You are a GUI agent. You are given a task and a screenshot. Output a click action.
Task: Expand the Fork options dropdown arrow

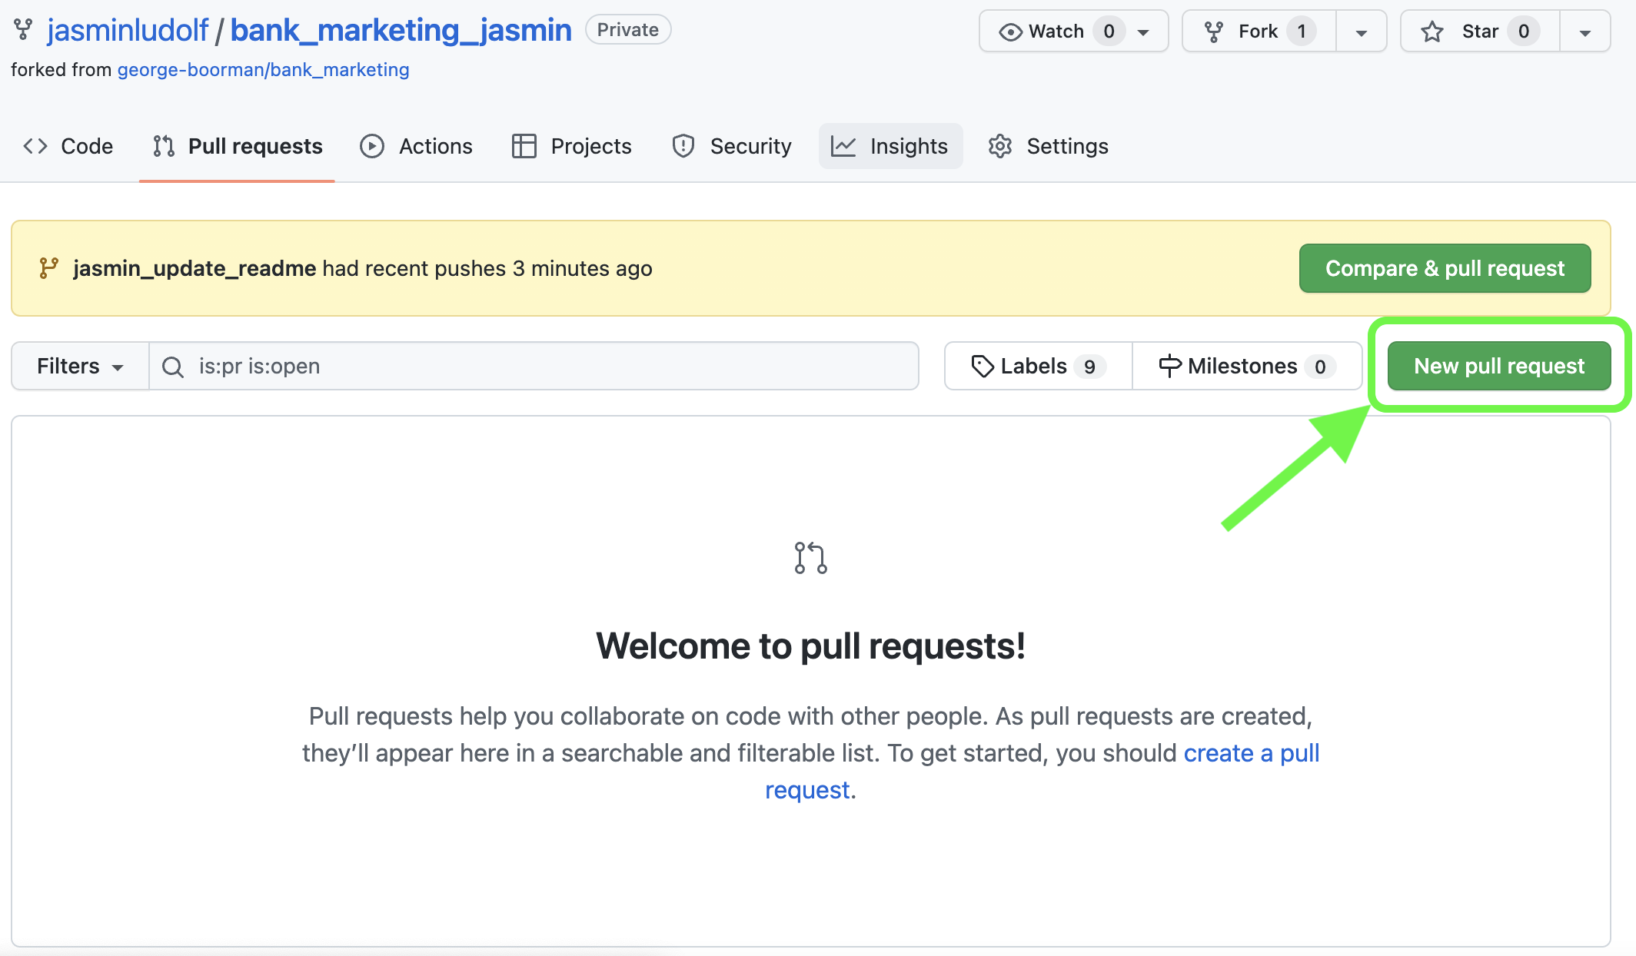coord(1362,32)
